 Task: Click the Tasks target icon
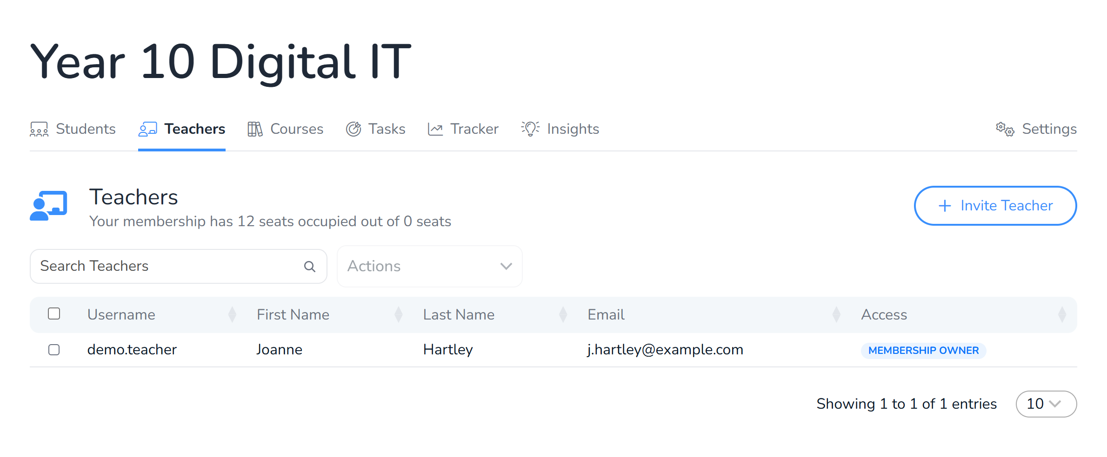[x=353, y=129]
